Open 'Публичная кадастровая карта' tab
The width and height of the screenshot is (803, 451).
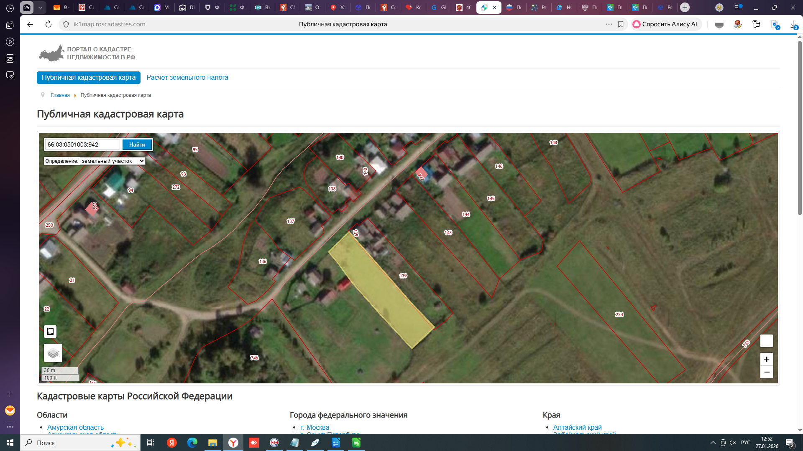click(88, 78)
